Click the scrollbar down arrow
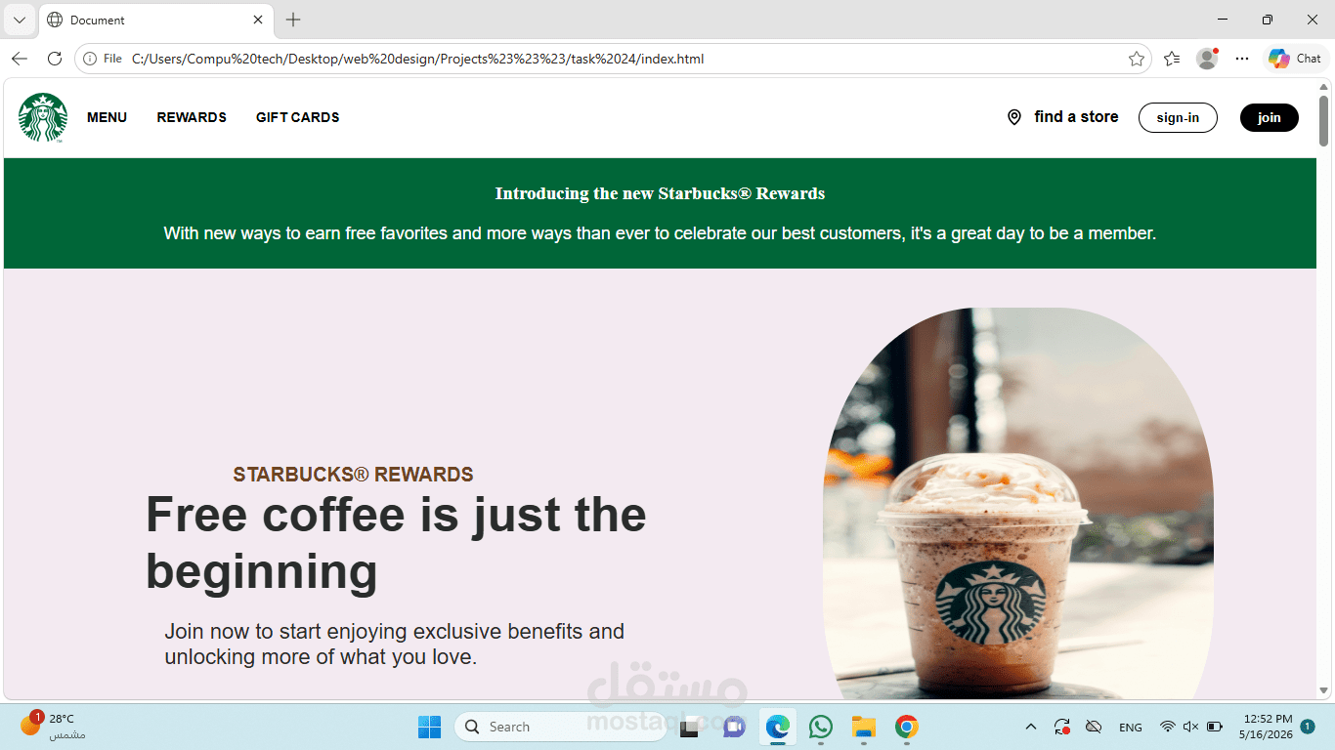Screen dimensions: 1335x750 coord(1324,691)
